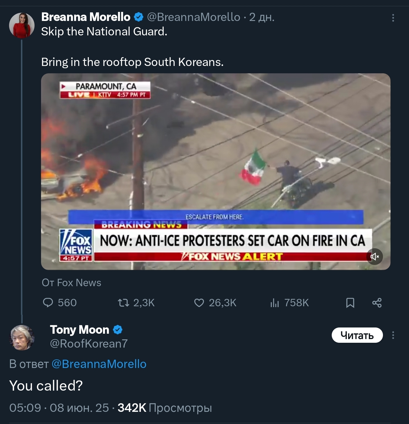Tap the share icon on the tweet
Viewport: 409px width, 424px height.
click(377, 303)
